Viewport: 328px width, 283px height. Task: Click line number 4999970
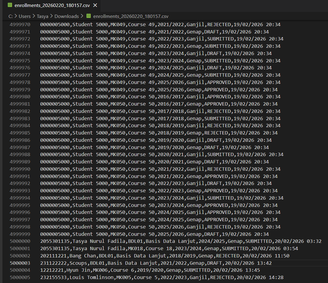pyautogui.click(x=20, y=25)
